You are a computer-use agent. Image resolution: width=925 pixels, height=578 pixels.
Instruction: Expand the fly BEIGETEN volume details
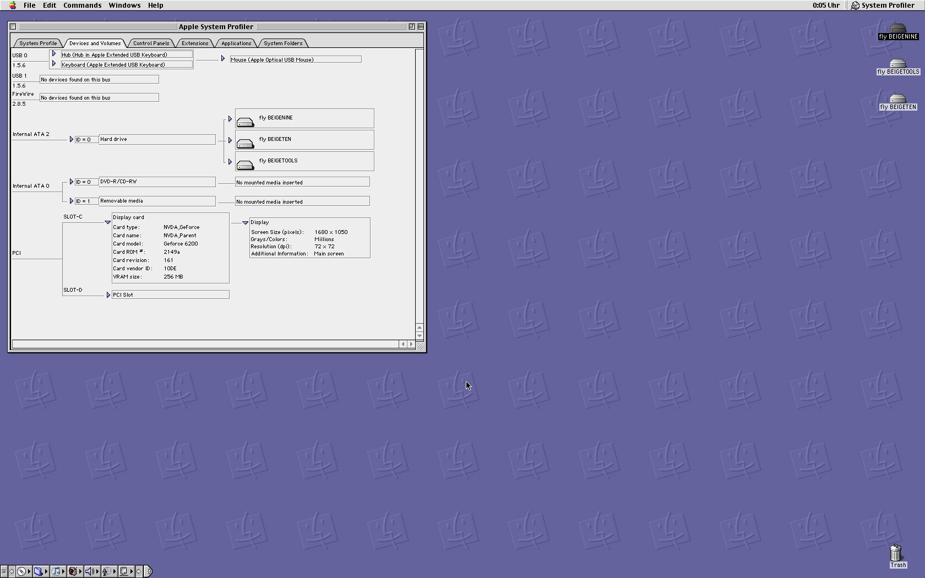click(x=230, y=140)
